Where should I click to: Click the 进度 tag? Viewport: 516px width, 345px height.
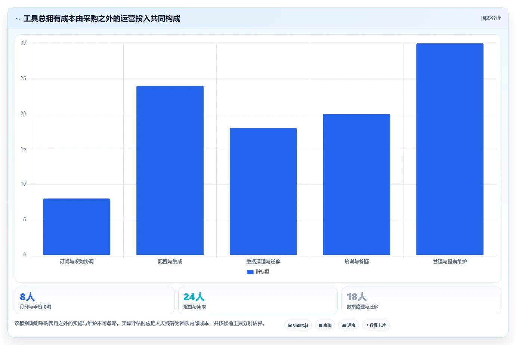click(349, 325)
